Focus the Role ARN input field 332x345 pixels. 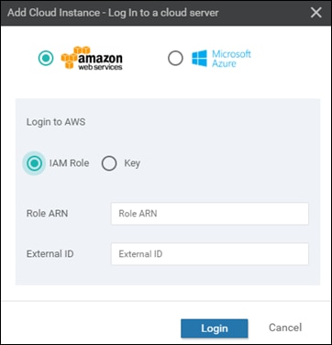pyautogui.click(x=210, y=214)
